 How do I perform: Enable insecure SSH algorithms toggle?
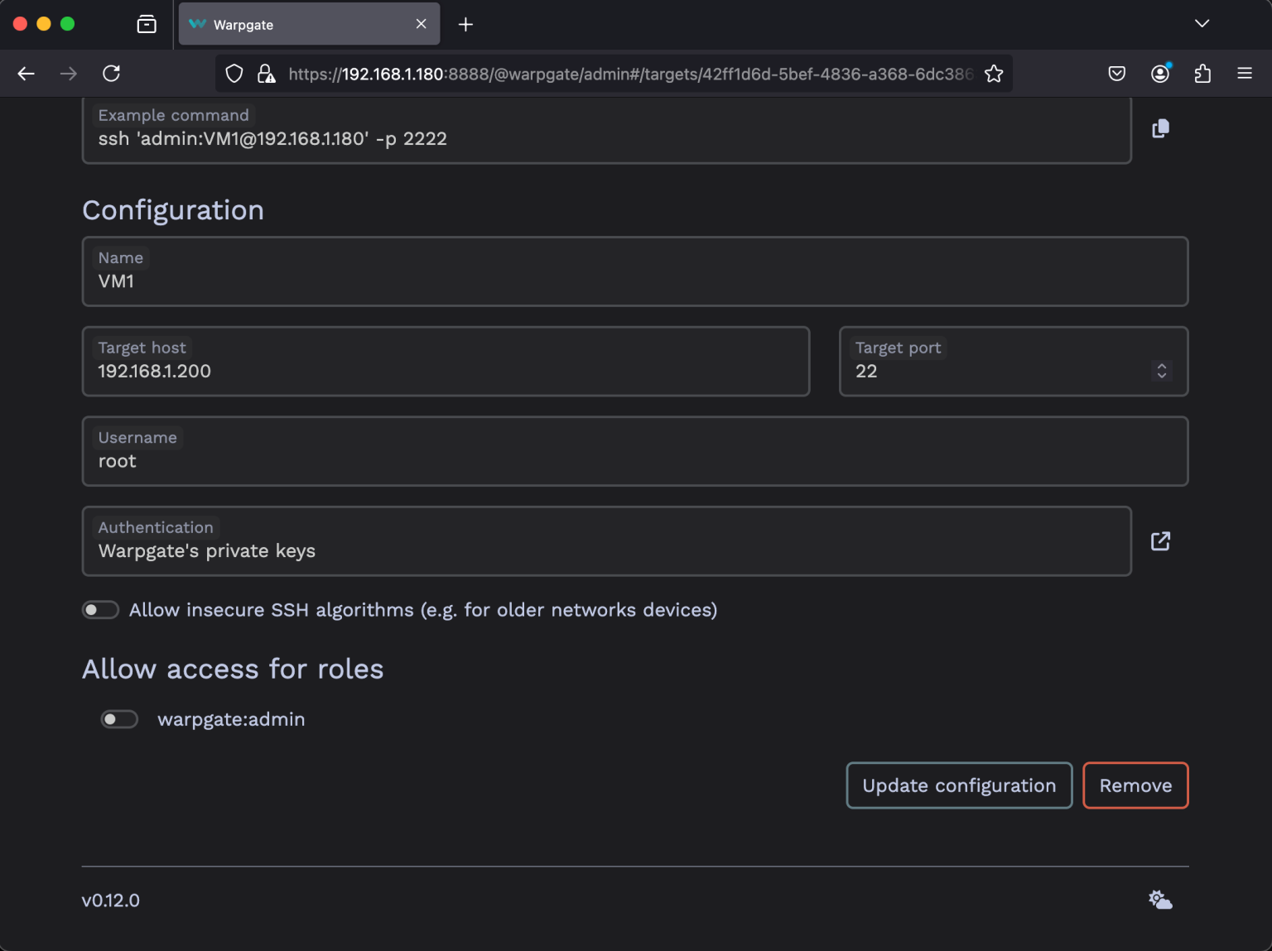click(x=100, y=609)
